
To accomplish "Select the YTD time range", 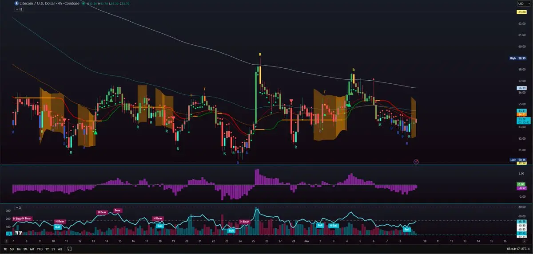I will pyautogui.click(x=40, y=249).
